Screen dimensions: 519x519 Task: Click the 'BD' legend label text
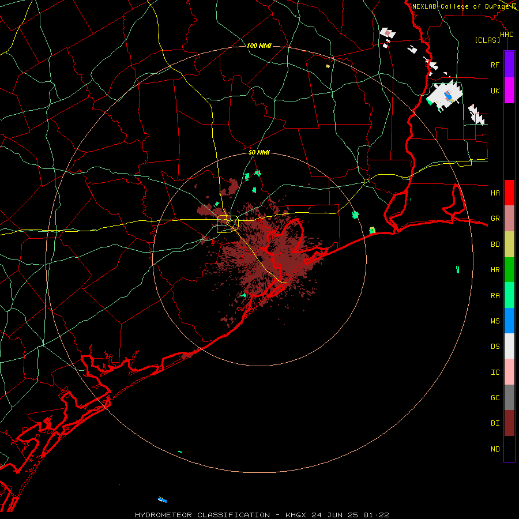pos(495,245)
